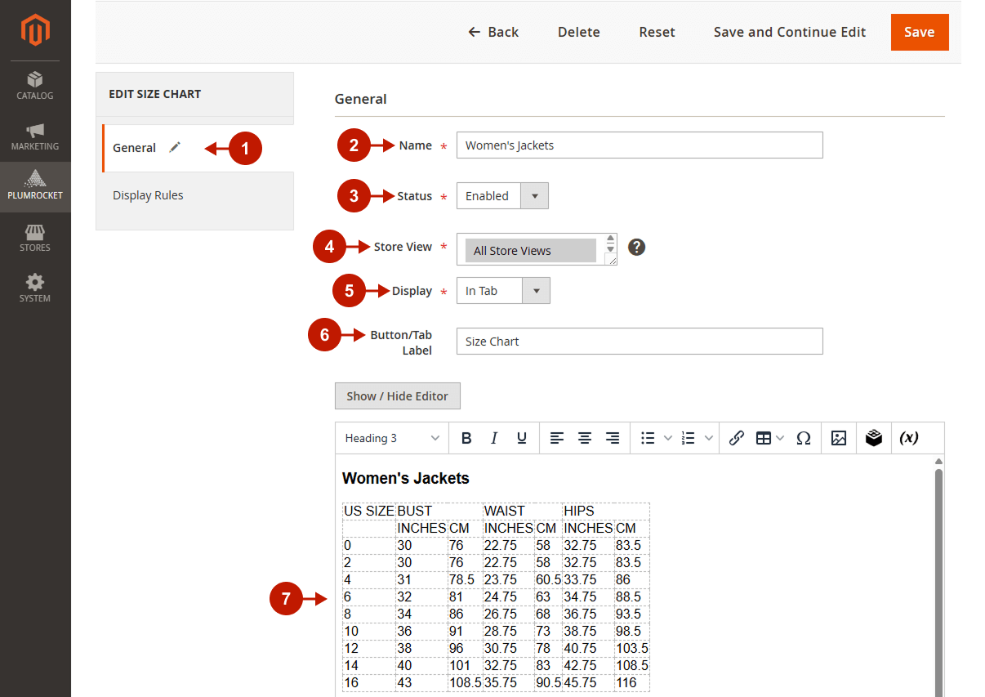The image size is (985, 697).
Task: Click the Show / Hide Editor button
Action: tap(397, 396)
